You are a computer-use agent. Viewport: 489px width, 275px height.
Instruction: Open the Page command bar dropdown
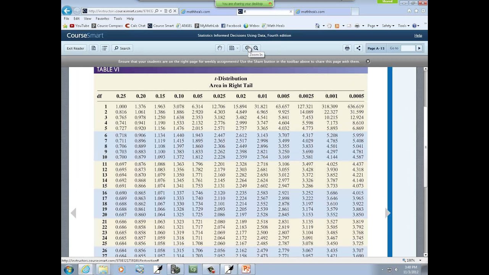point(373,26)
